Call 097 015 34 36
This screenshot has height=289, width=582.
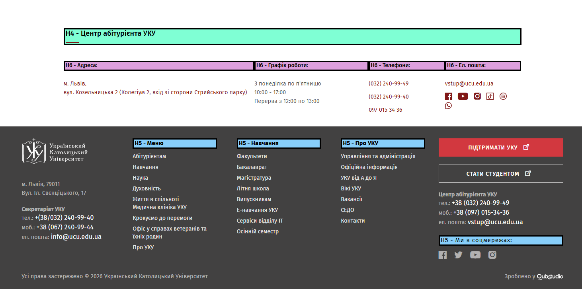(x=385, y=110)
